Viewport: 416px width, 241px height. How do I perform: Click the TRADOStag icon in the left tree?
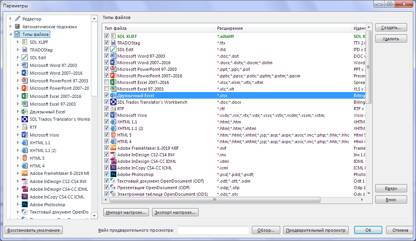click(24, 50)
